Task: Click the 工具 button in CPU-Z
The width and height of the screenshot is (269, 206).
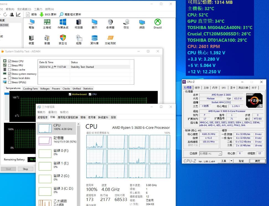Action: coord(224,161)
